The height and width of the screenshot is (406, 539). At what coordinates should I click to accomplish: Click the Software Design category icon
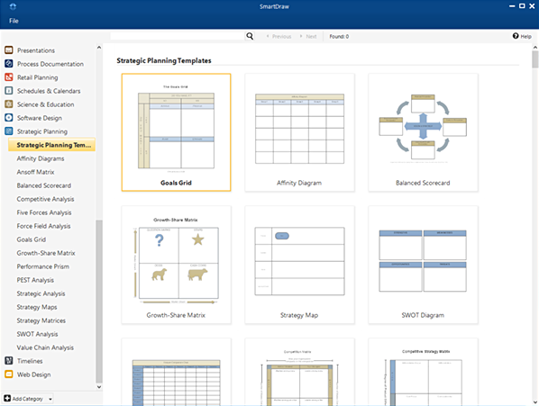pyautogui.click(x=9, y=118)
